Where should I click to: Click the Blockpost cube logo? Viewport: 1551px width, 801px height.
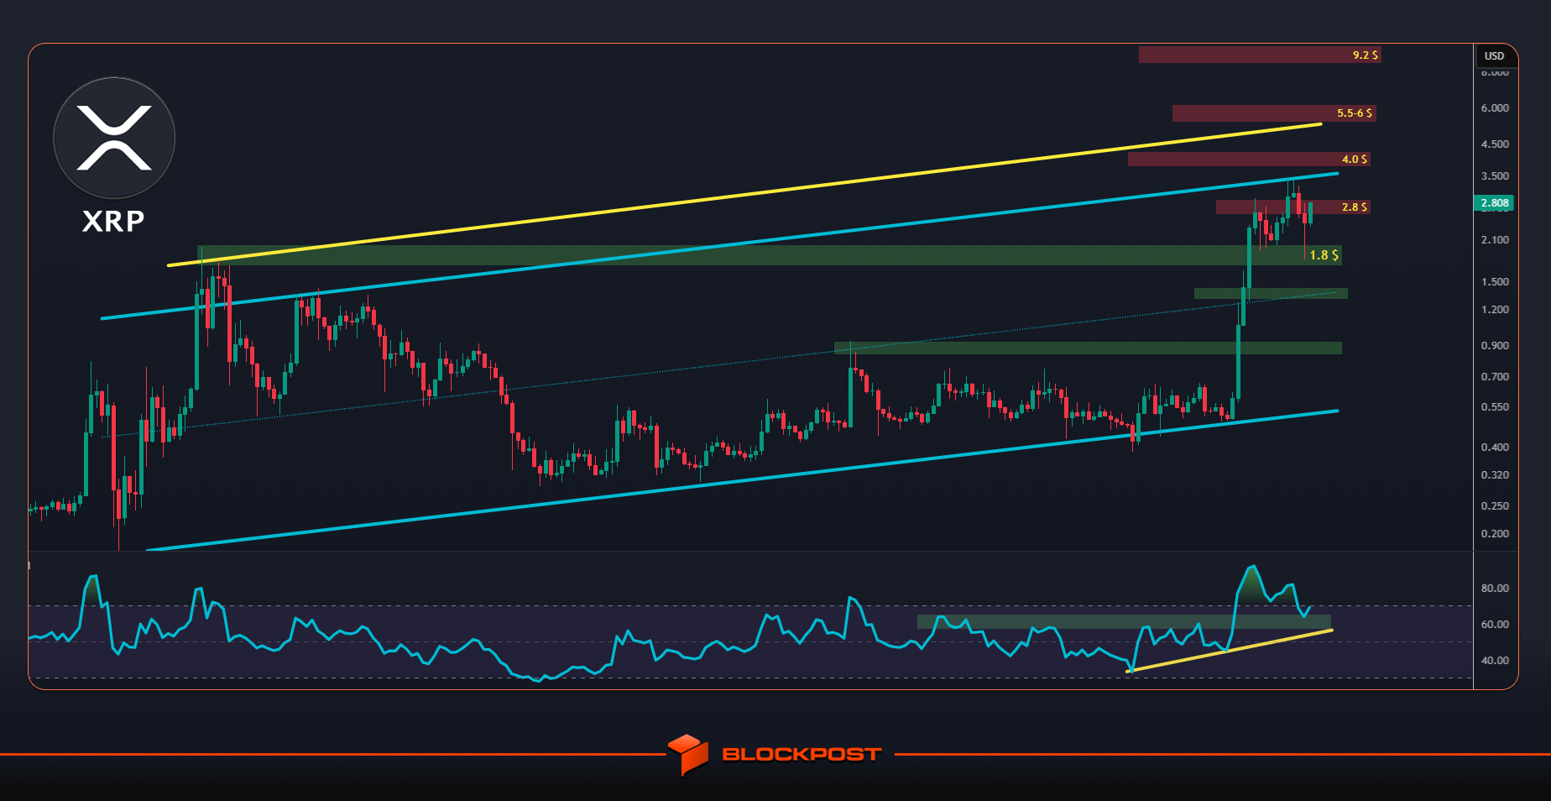(688, 754)
